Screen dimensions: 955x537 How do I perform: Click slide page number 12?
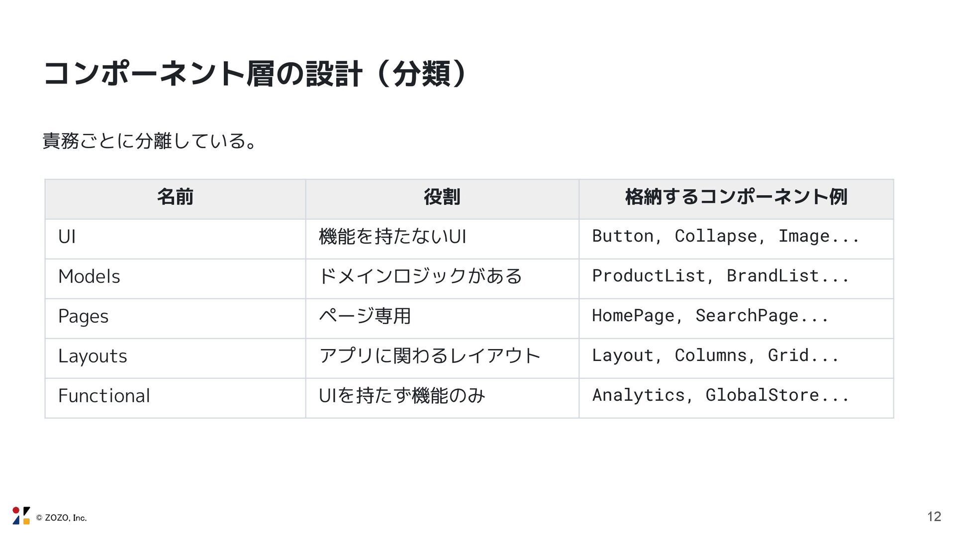pyautogui.click(x=934, y=517)
